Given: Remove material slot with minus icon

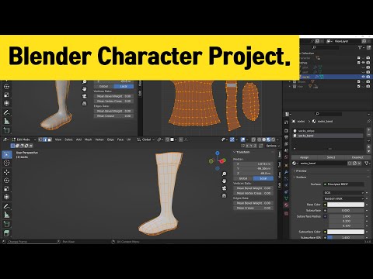Looking at the screenshot, I should click(x=368, y=135).
